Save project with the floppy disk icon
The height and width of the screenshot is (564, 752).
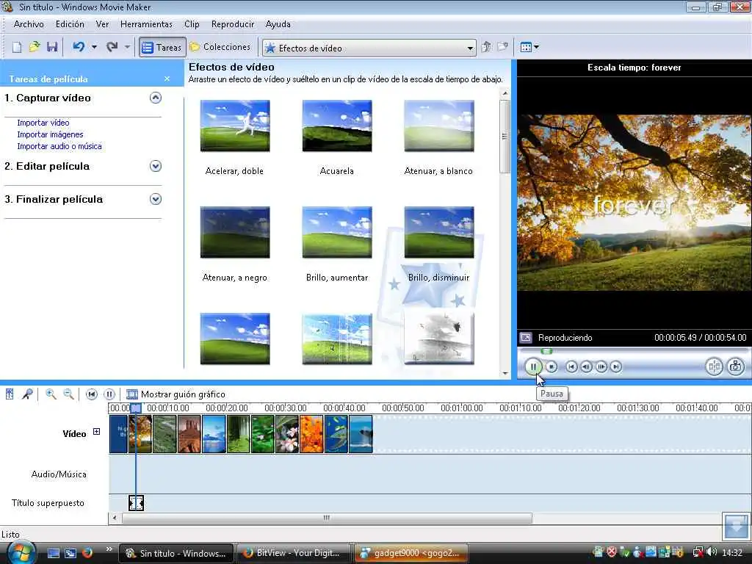pyautogui.click(x=52, y=47)
